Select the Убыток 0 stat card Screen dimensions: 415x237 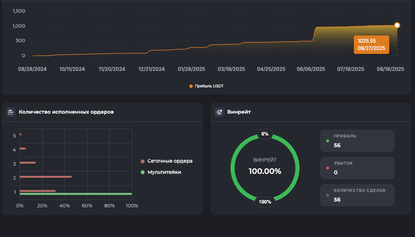[357, 168]
